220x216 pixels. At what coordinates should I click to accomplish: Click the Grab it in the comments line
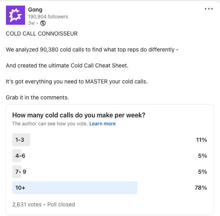(37, 97)
